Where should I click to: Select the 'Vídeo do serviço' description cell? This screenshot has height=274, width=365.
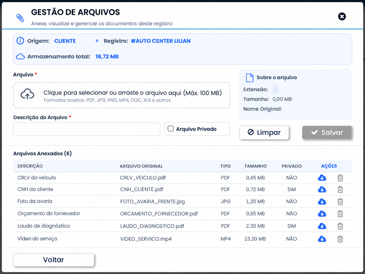pyautogui.click(x=37, y=239)
